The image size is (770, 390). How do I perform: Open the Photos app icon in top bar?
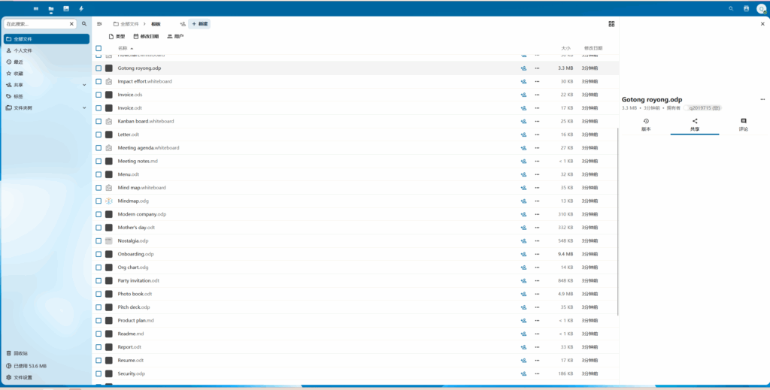pyautogui.click(x=66, y=8)
